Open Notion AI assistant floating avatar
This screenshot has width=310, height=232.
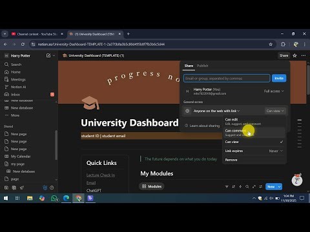point(297,180)
